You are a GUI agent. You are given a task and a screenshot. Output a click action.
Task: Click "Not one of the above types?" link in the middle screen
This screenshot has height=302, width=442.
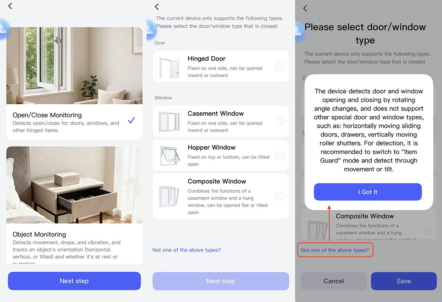click(x=186, y=250)
